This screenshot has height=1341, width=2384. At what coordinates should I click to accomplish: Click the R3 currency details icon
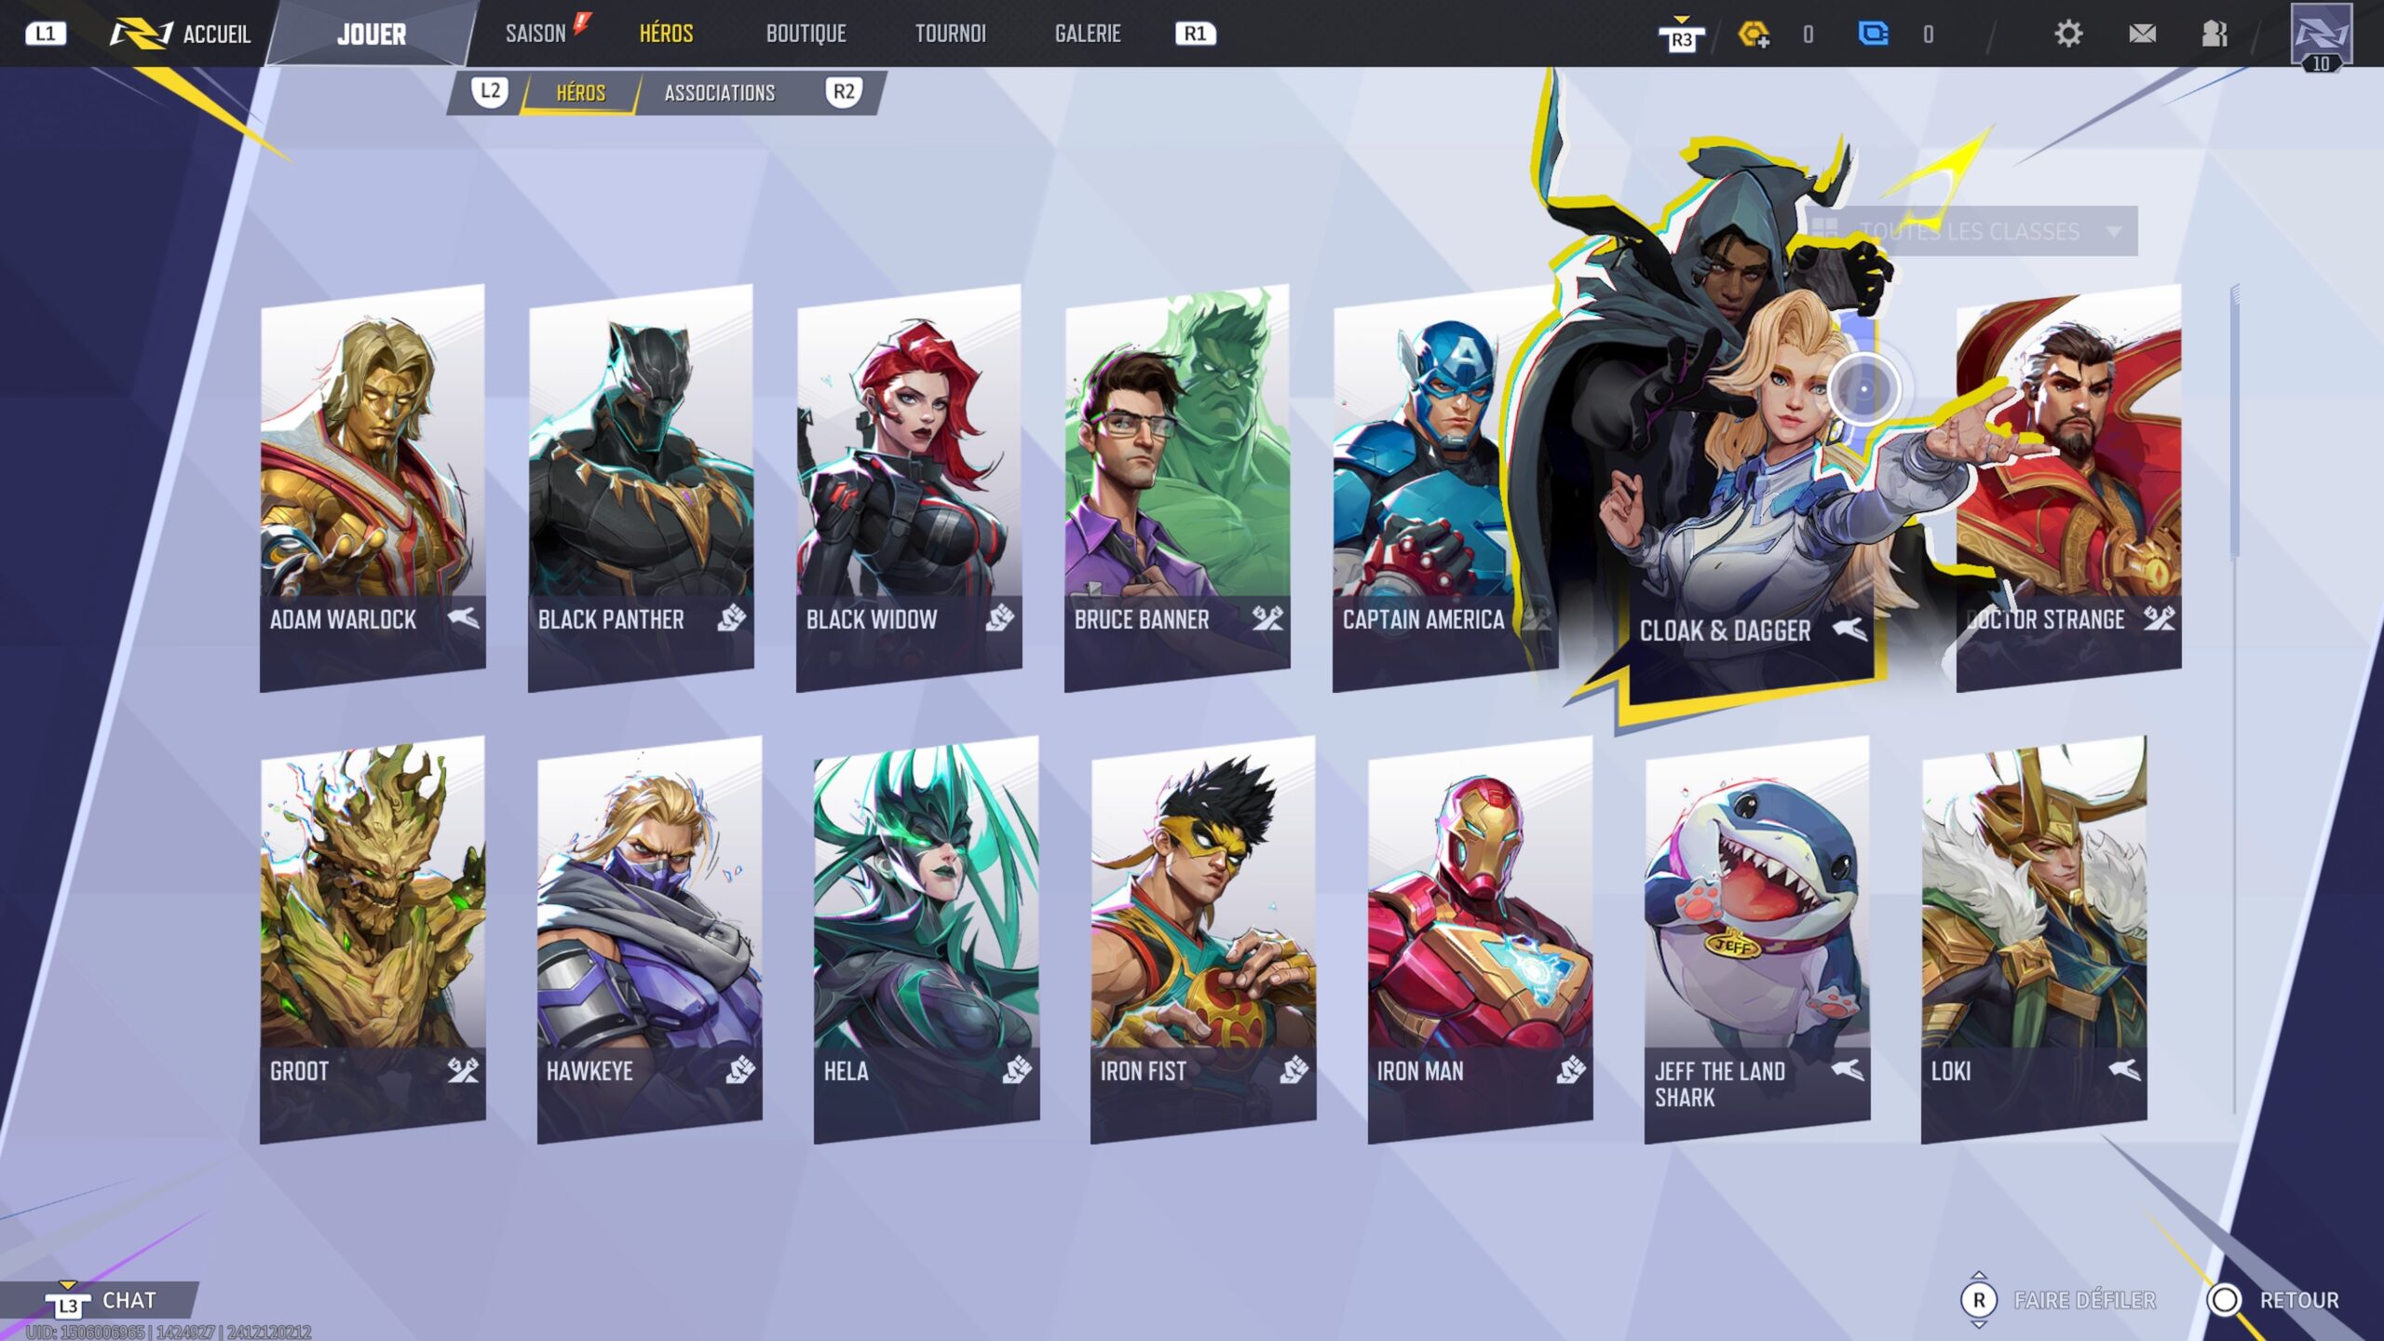pyautogui.click(x=1681, y=35)
